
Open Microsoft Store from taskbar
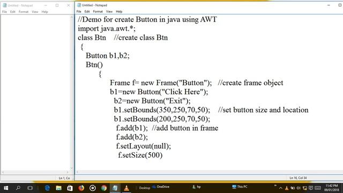click(70, 188)
